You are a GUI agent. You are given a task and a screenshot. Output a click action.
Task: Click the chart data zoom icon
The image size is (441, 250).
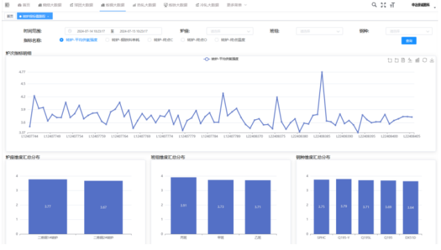(x=390, y=60)
